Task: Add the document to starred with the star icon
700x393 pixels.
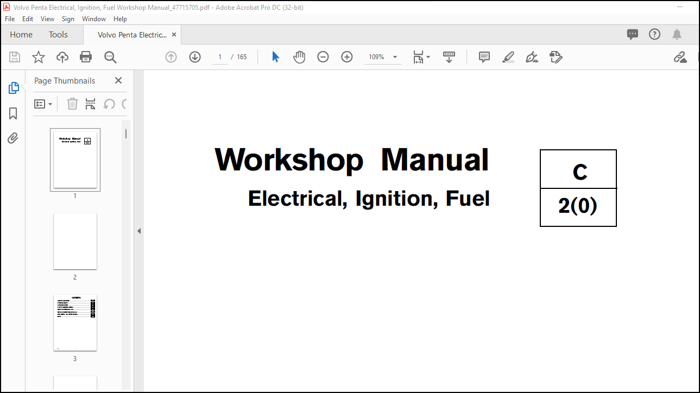Action: click(39, 57)
